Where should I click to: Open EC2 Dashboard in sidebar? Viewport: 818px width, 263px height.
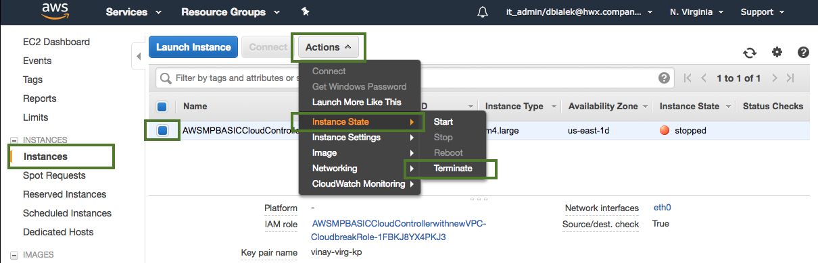click(56, 42)
